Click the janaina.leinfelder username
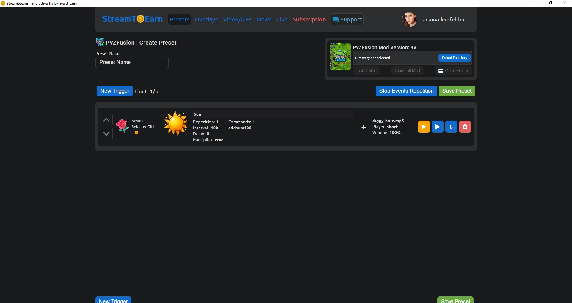 pyautogui.click(x=443, y=20)
